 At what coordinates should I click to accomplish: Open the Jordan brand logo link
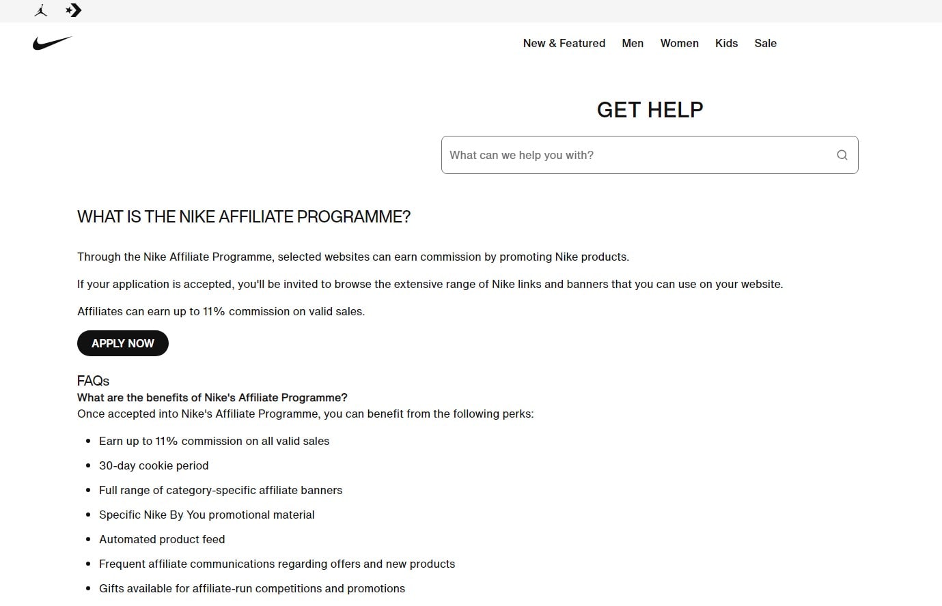click(40, 10)
